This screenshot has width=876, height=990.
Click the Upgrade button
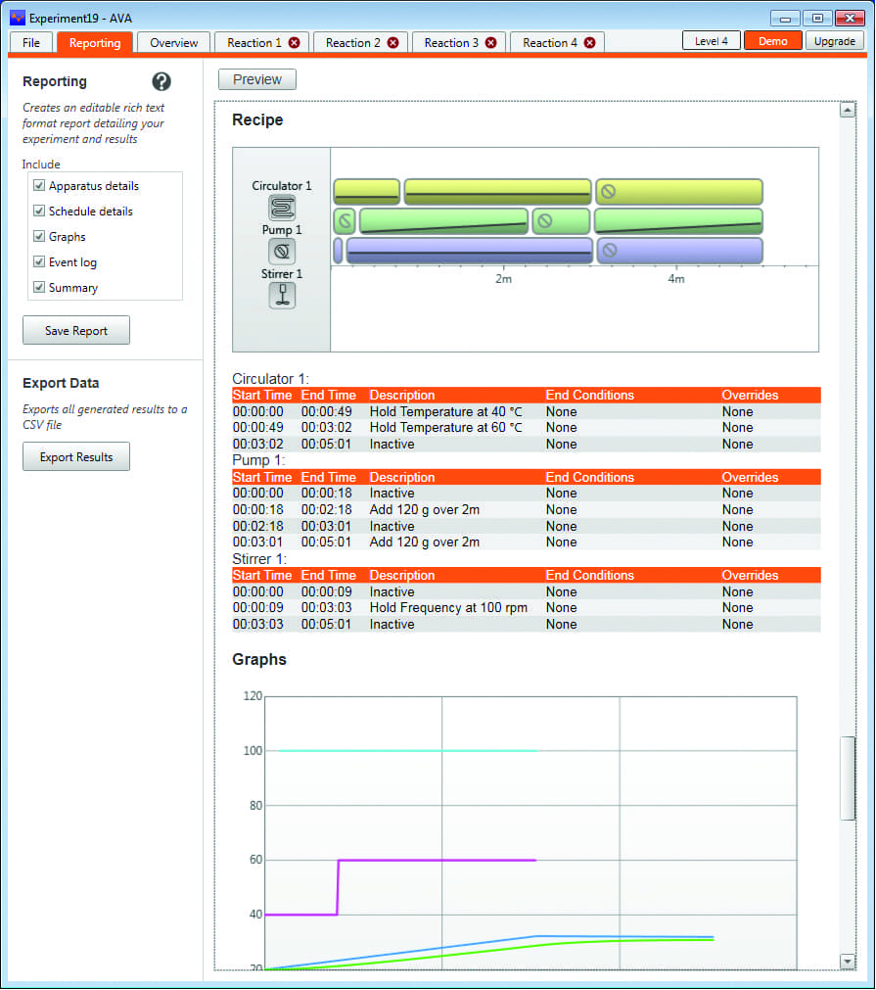click(x=834, y=41)
